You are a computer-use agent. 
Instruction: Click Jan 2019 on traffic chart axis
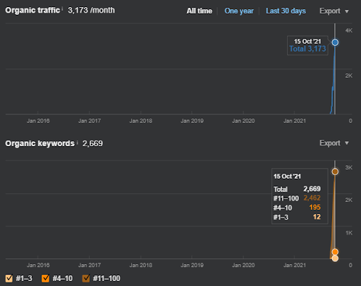coord(192,121)
